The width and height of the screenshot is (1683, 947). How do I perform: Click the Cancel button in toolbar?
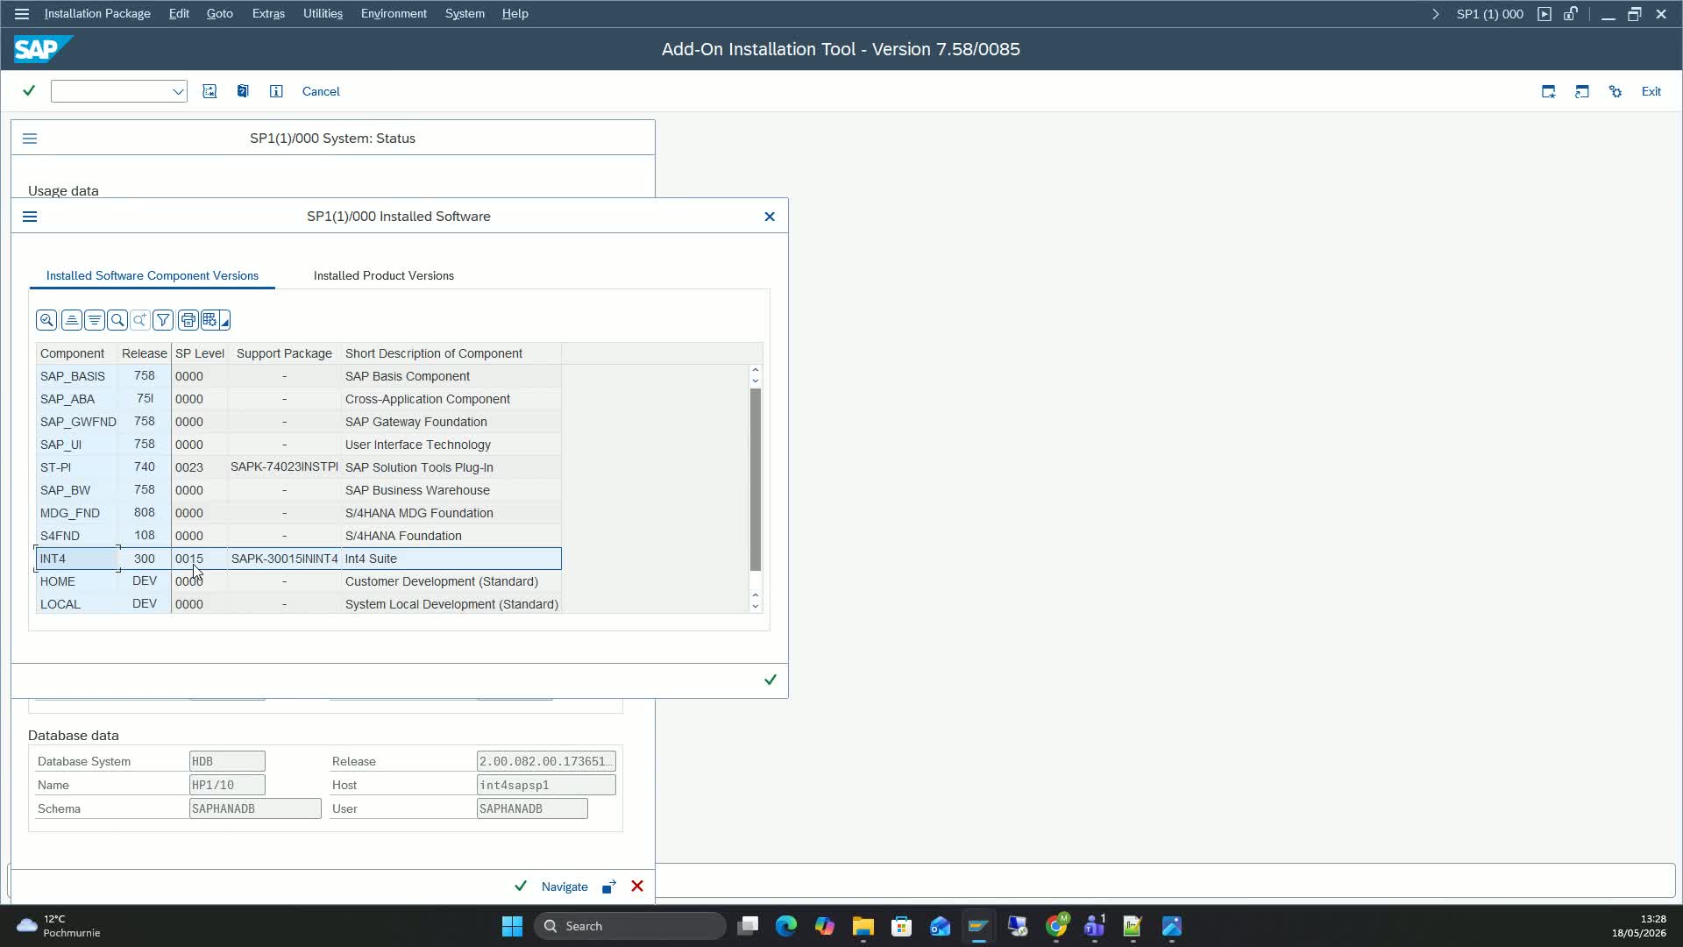click(x=321, y=91)
